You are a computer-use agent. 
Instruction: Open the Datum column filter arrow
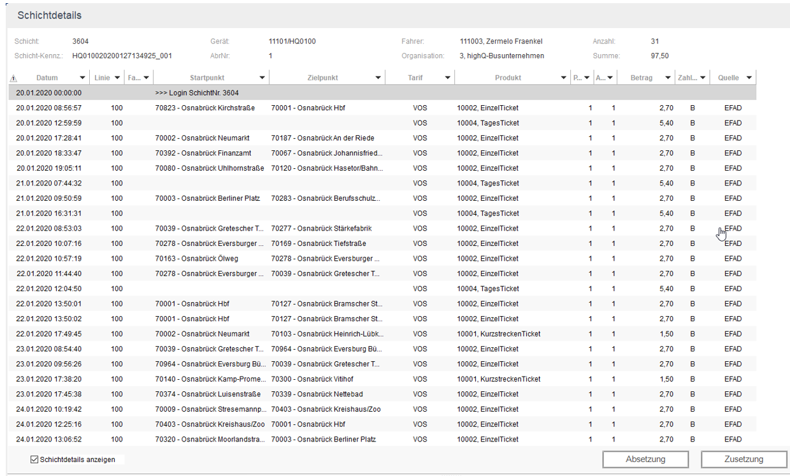pos(81,78)
